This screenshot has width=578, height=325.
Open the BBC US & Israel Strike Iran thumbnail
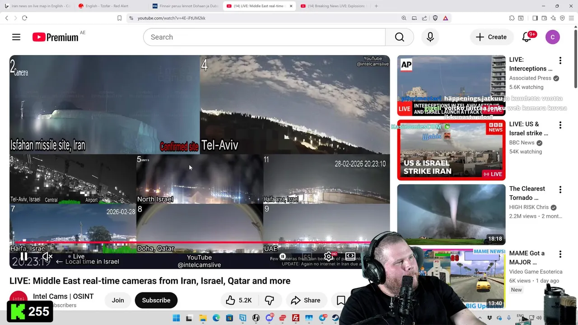coord(452,150)
